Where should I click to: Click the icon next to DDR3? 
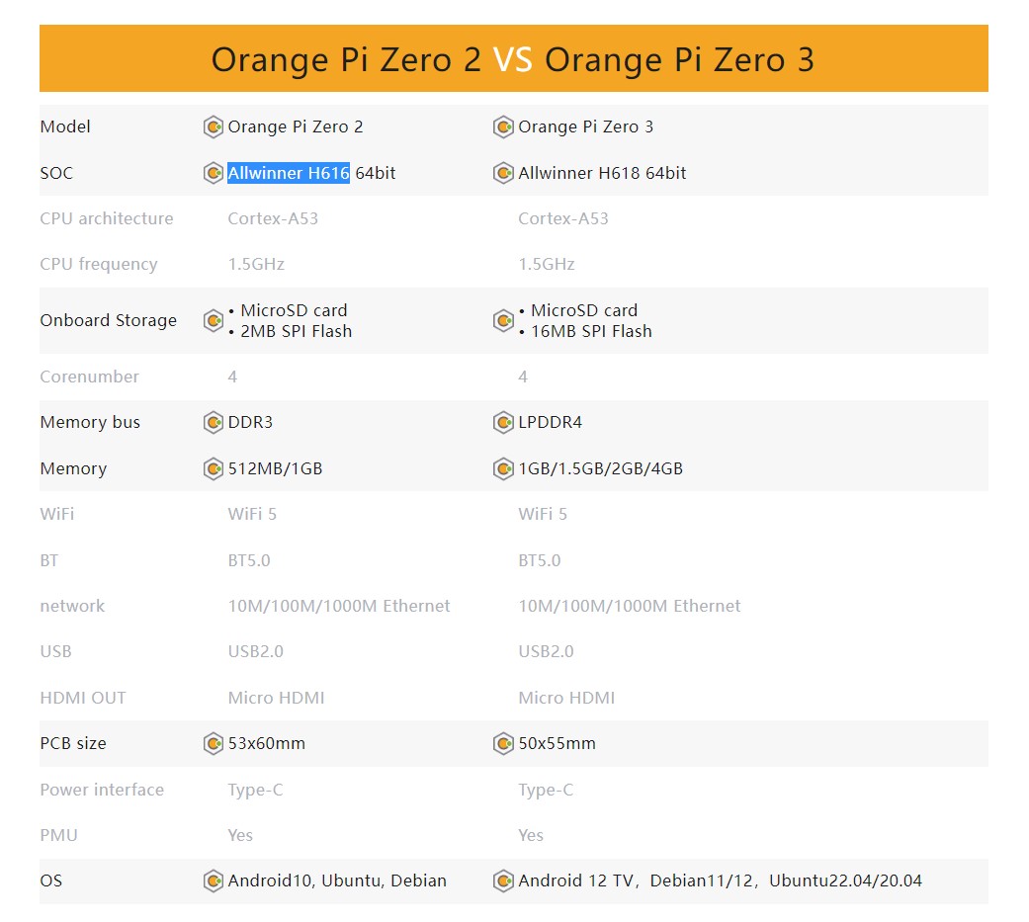[214, 423]
